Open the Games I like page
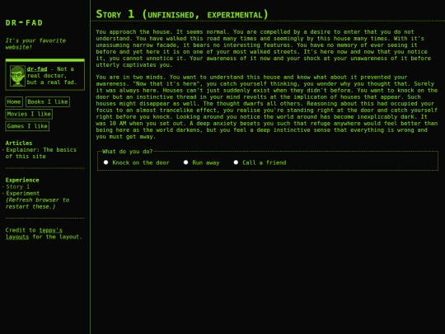 (27, 126)
